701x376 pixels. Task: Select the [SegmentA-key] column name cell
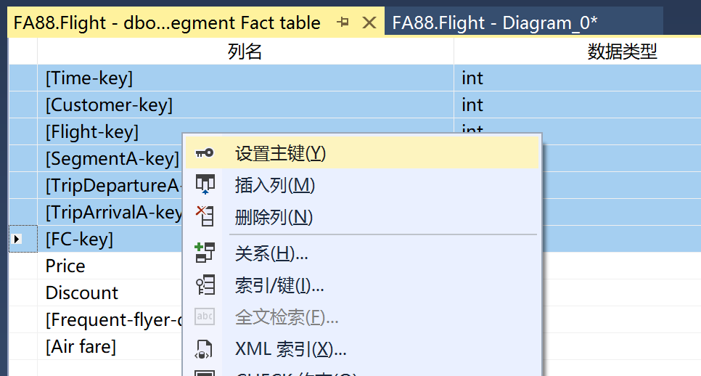point(110,159)
